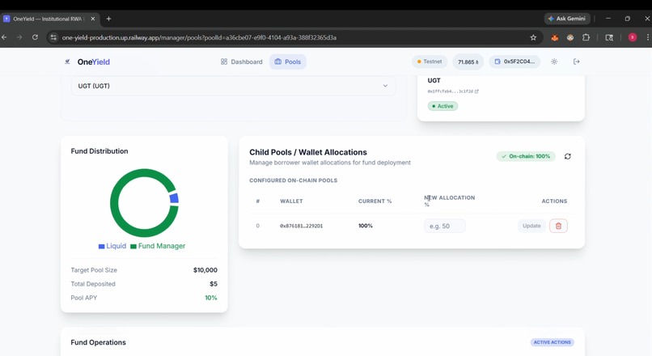Click the Current % column header
This screenshot has height=356, width=652.
click(x=375, y=201)
